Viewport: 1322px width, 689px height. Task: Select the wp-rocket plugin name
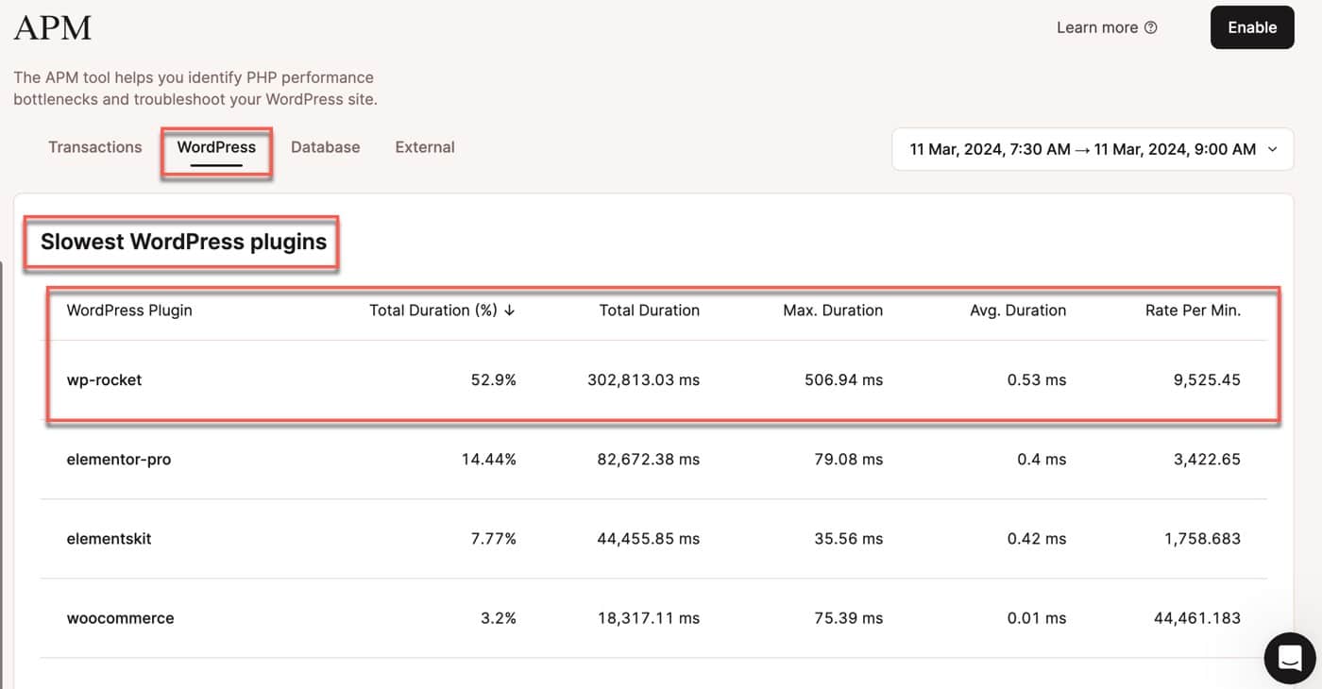[x=104, y=380]
